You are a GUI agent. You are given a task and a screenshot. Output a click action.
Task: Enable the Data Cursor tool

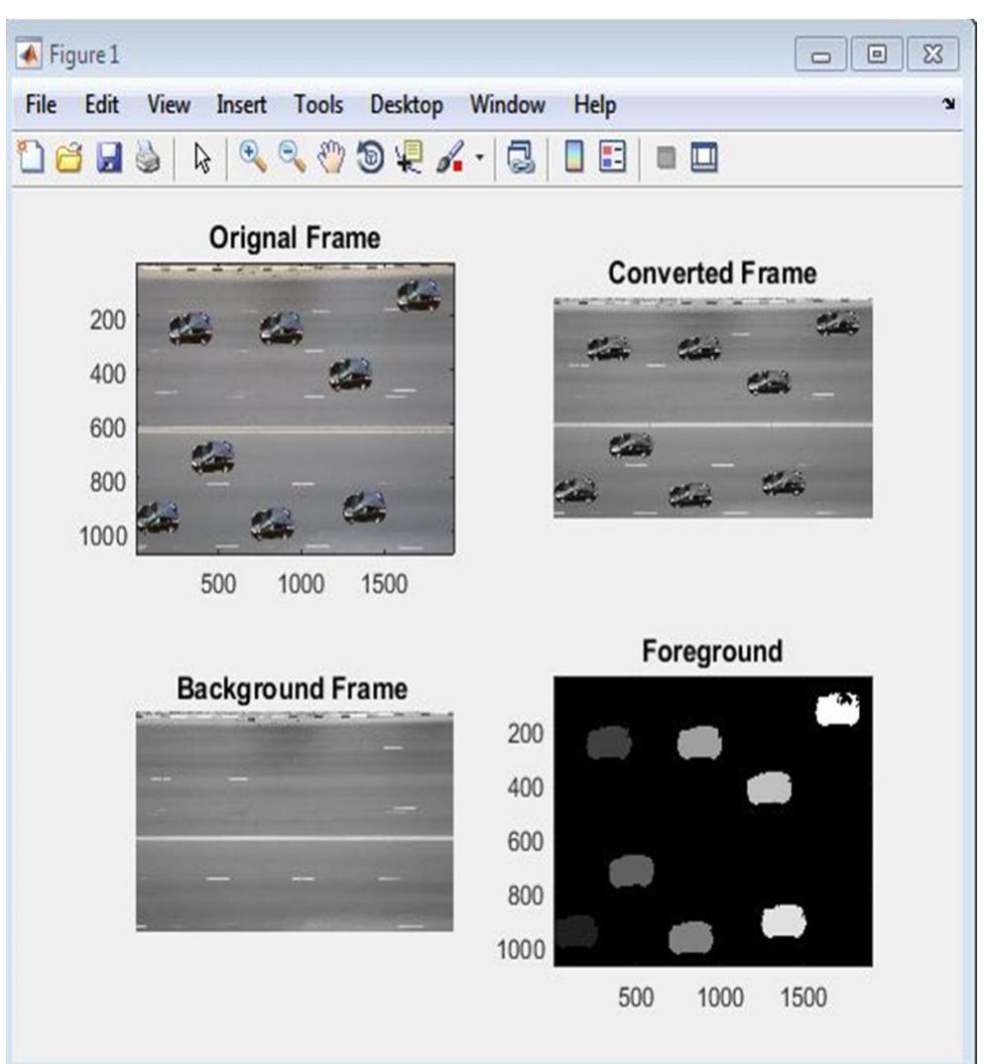pyautogui.click(x=410, y=157)
